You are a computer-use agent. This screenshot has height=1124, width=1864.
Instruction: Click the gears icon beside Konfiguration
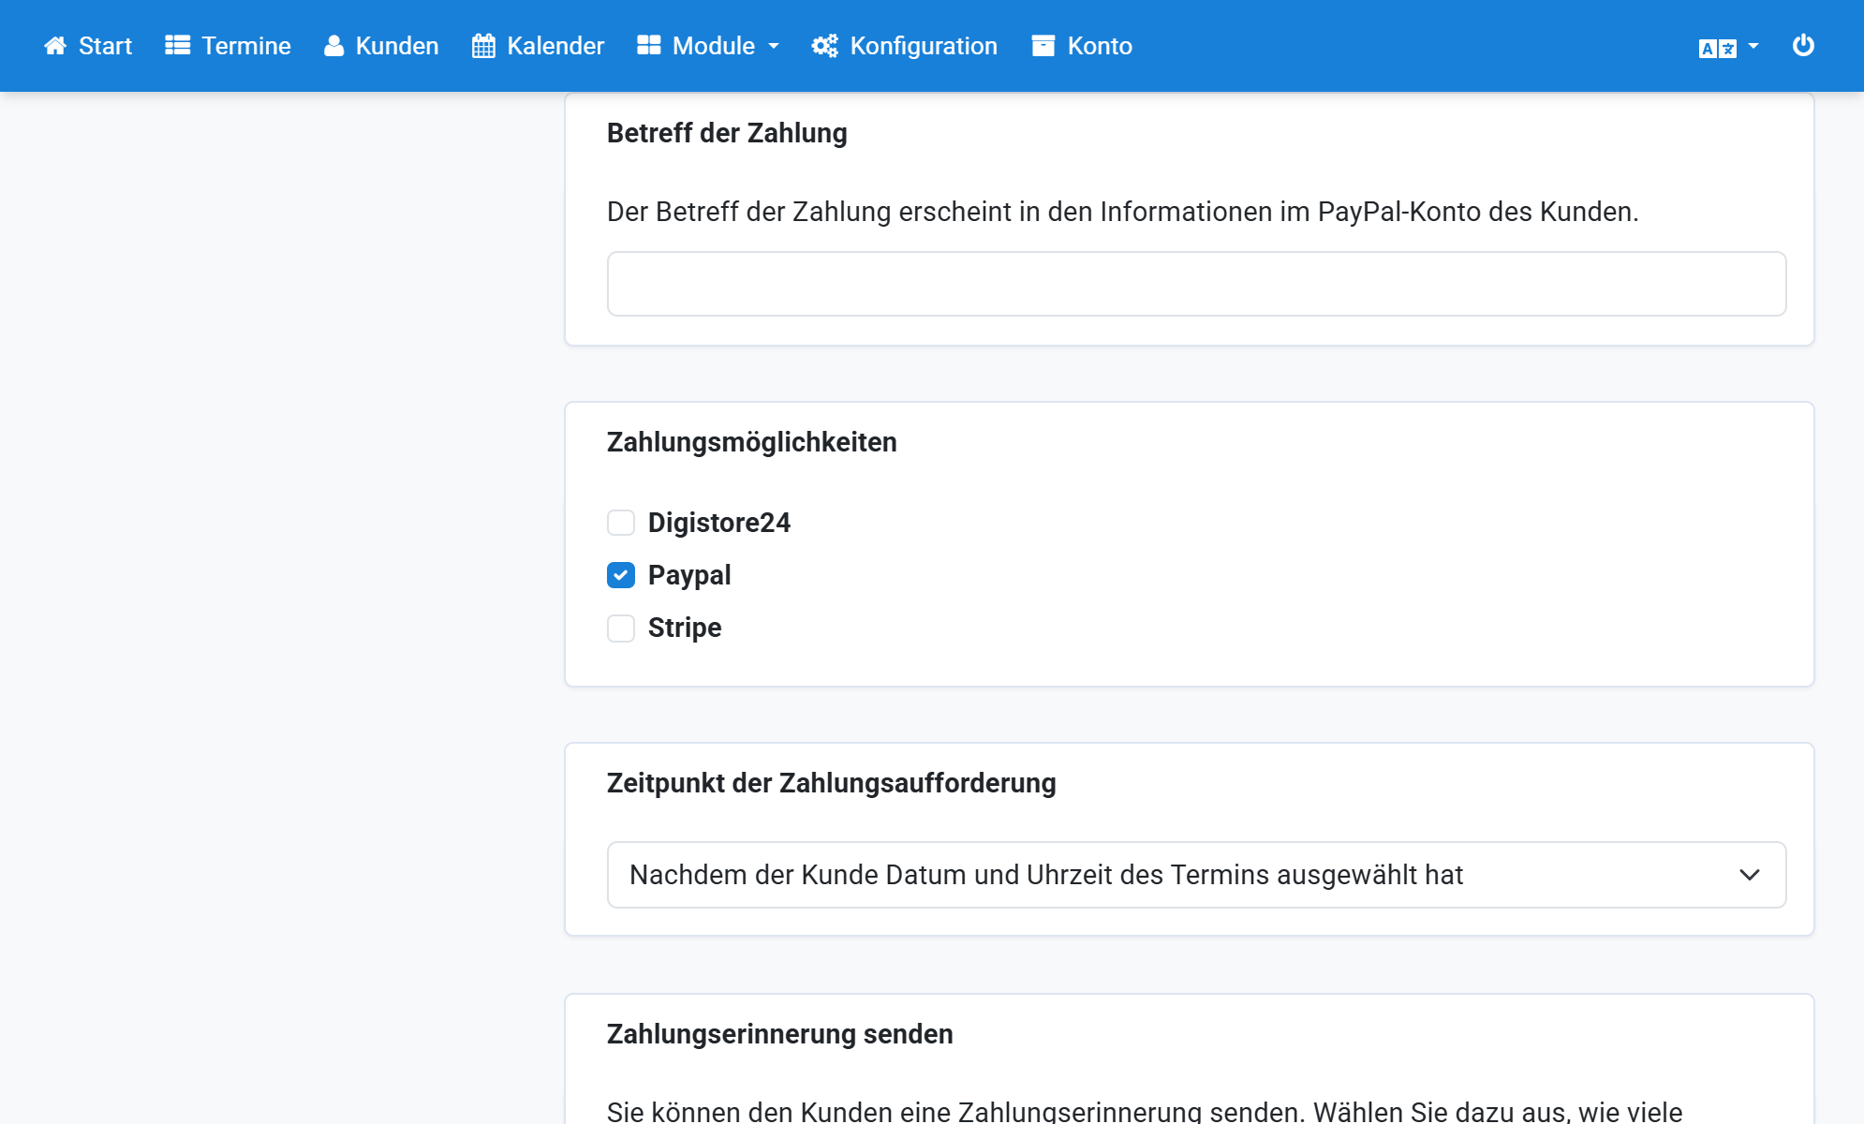click(825, 46)
